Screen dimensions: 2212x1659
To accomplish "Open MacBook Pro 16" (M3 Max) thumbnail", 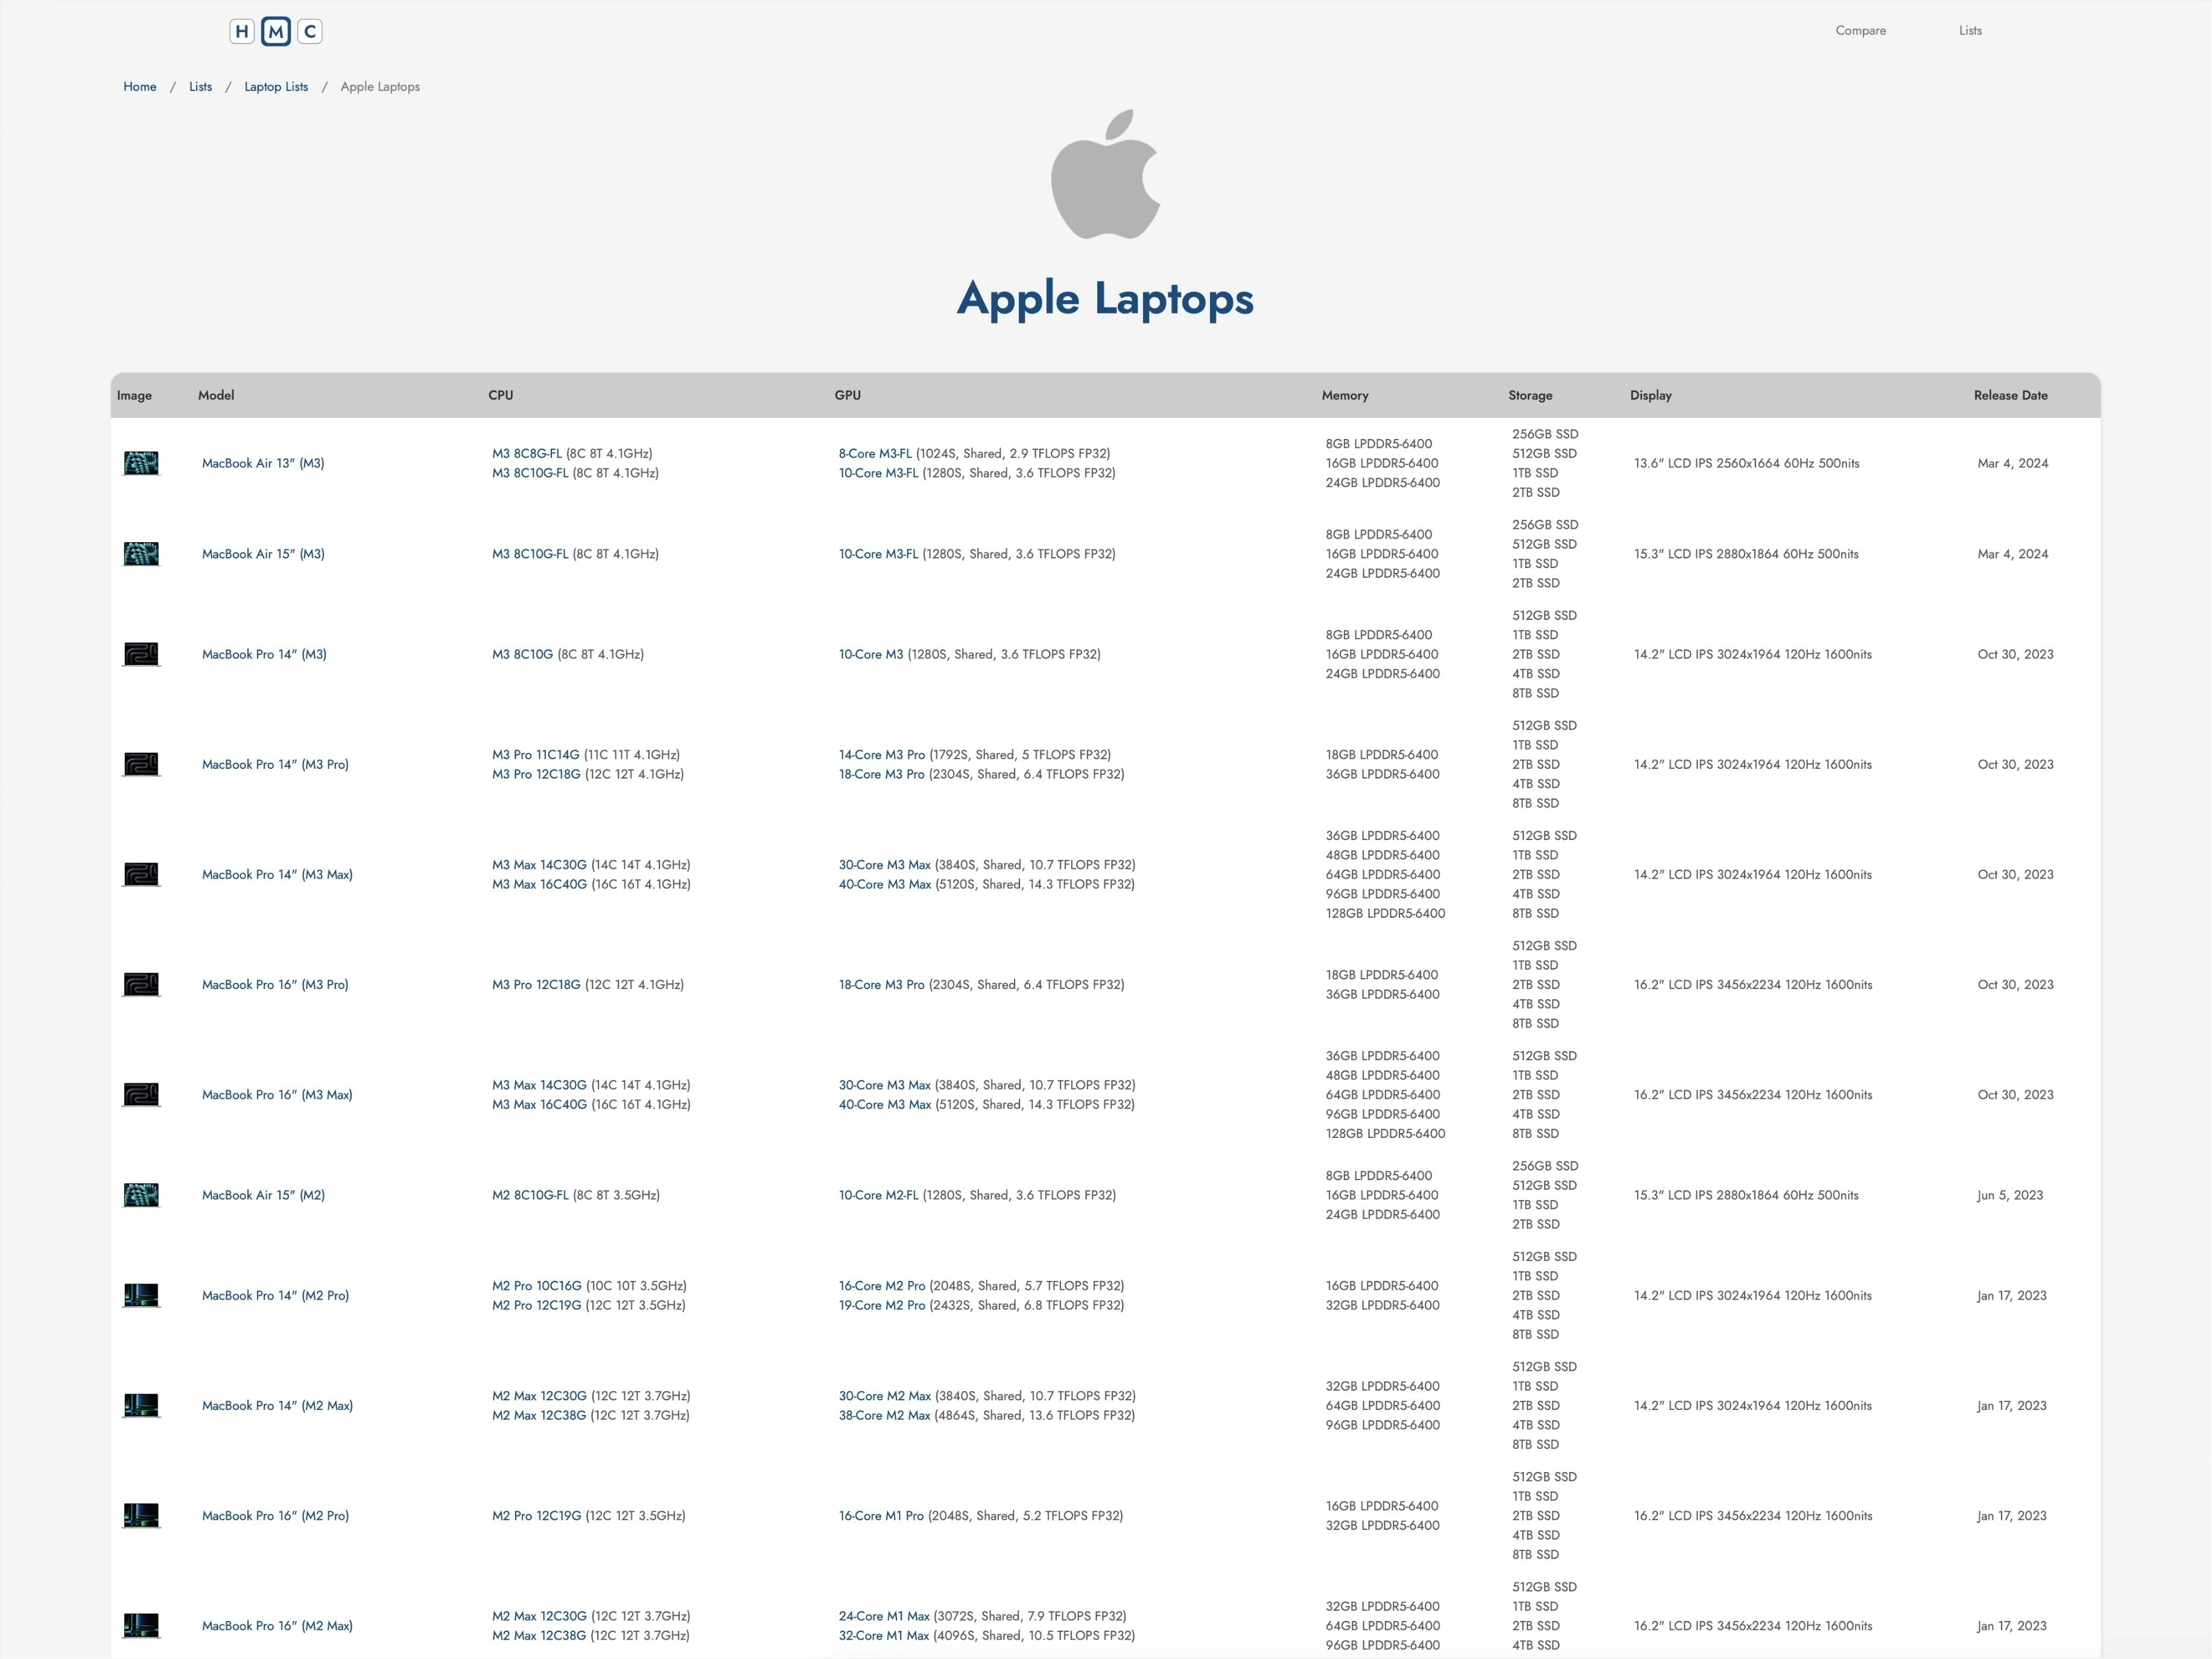I will point(141,1094).
